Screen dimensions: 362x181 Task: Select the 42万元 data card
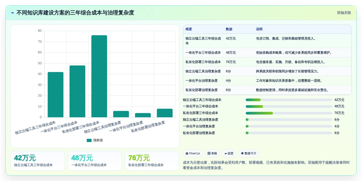tap(38, 161)
